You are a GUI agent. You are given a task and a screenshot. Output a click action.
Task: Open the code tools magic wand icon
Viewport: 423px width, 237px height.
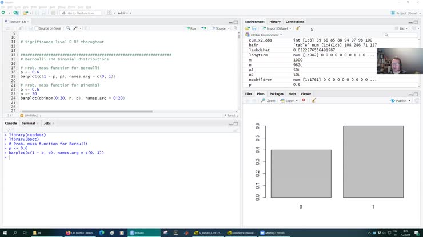click(x=75, y=28)
